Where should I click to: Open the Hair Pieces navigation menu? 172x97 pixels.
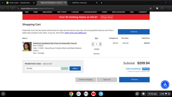point(62,12)
